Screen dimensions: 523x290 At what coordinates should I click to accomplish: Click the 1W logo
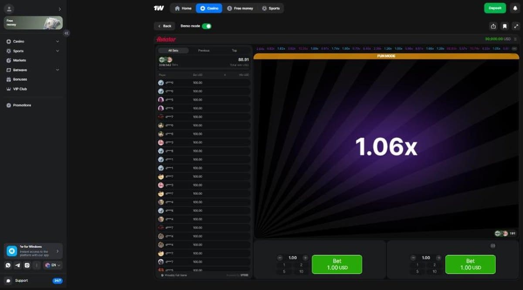pyautogui.click(x=159, y=8)
